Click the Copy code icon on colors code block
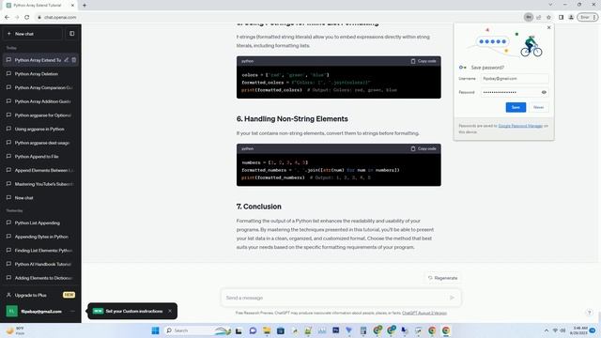Screen dimensions: 601x338 (413, 61)
